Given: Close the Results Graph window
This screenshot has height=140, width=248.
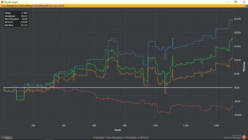Looking at the screenshot, I should 244,2.
